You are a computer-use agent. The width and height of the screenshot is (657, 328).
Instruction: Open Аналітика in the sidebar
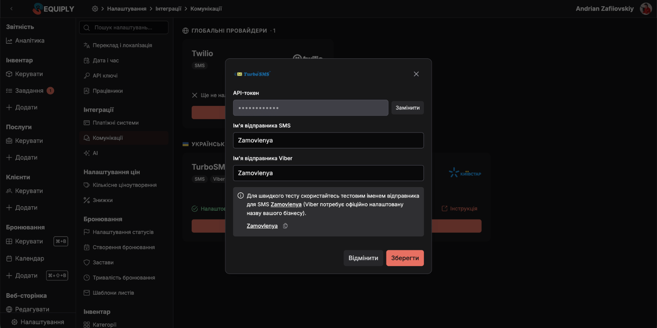point(25,41)
